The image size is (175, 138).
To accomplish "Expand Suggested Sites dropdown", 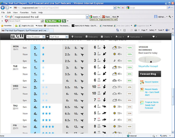I will click(x=151, y=26).
